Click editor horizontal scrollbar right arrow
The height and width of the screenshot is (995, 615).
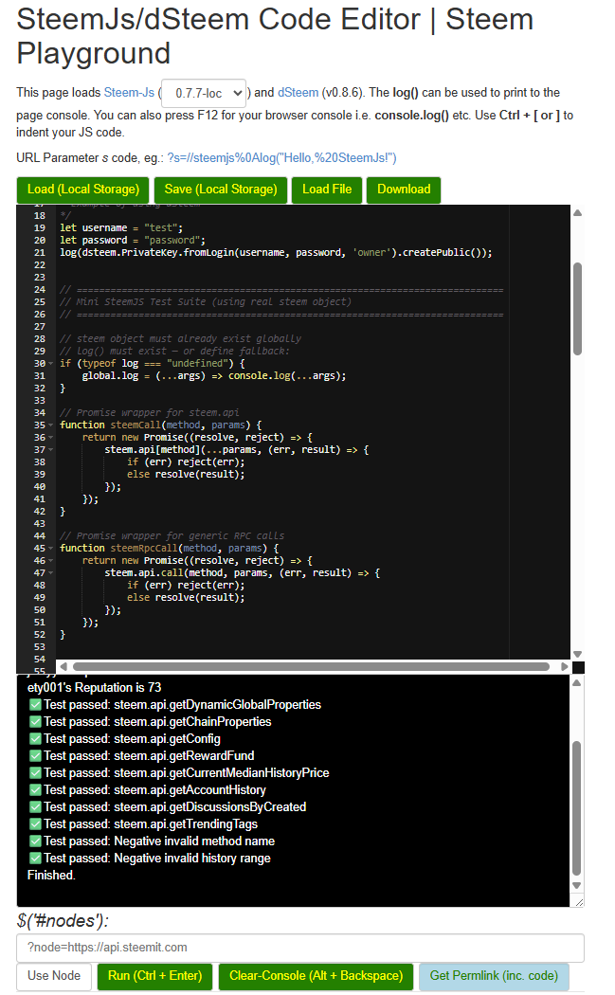565,667
